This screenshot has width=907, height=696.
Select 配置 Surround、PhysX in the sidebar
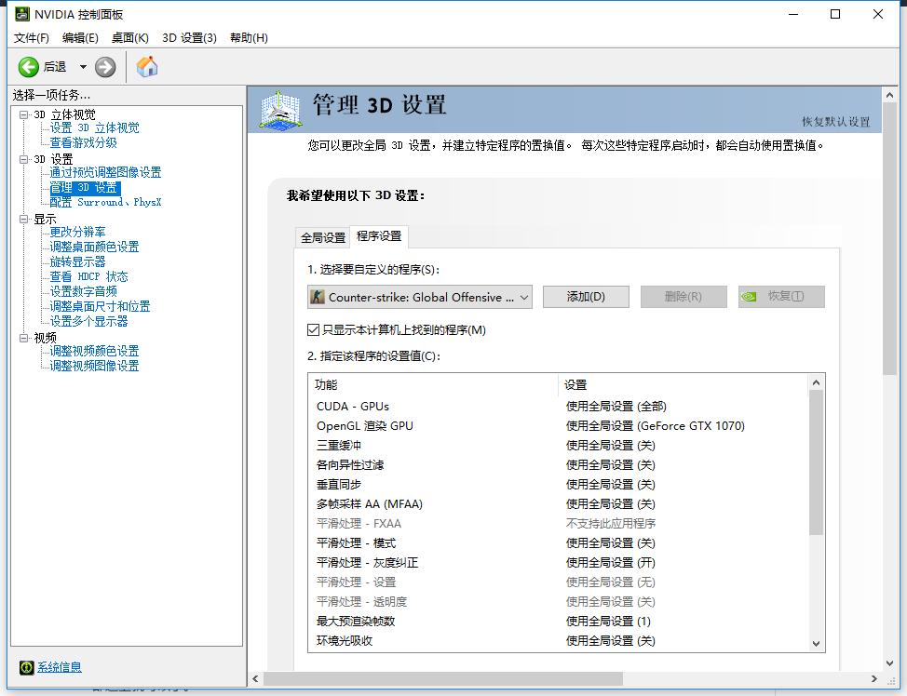[x=102, y=201]
